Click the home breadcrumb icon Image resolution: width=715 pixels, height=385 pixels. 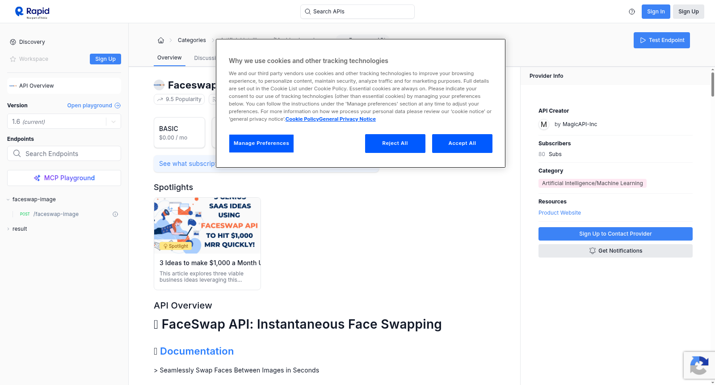[161, 40]
